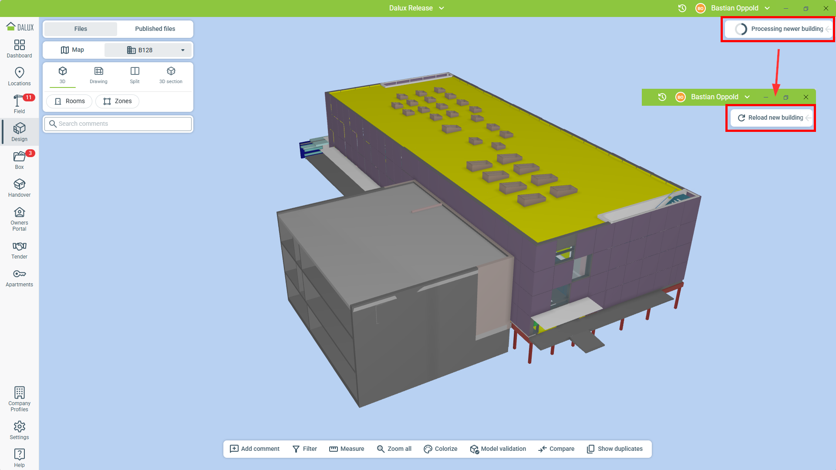Click Show duplicates

point(615,449)
